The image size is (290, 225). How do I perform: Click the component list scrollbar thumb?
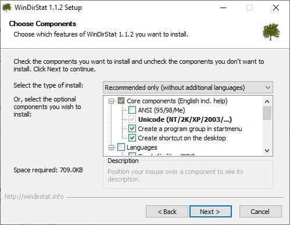(x=267, y=113)
